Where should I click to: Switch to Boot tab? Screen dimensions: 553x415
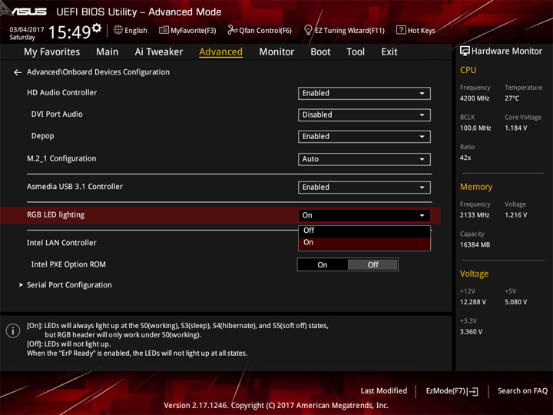pyautogui.click(x=320, y=52)
